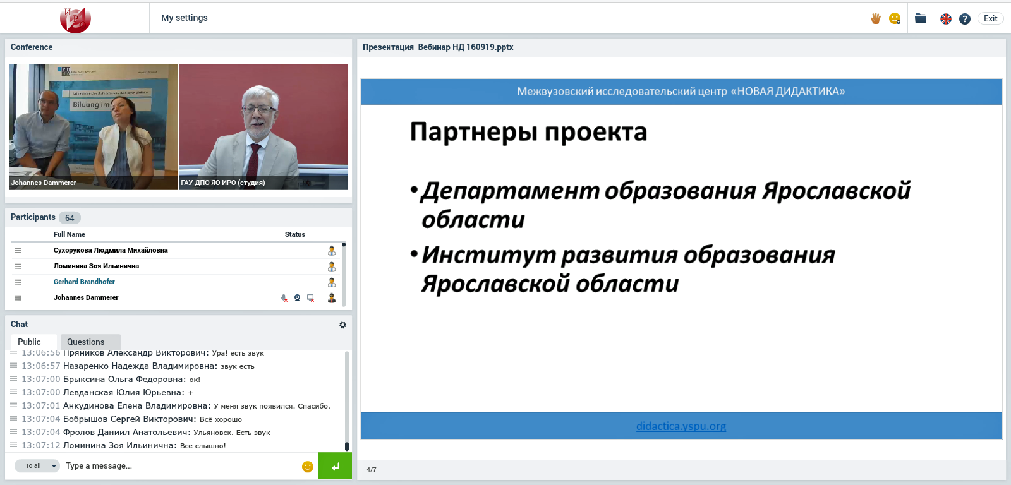
Task: Click the Gerhard Brandhofer name link
Action: coord(84,282)
